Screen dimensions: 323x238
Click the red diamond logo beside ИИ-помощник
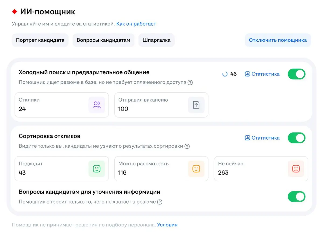point(15,12)
